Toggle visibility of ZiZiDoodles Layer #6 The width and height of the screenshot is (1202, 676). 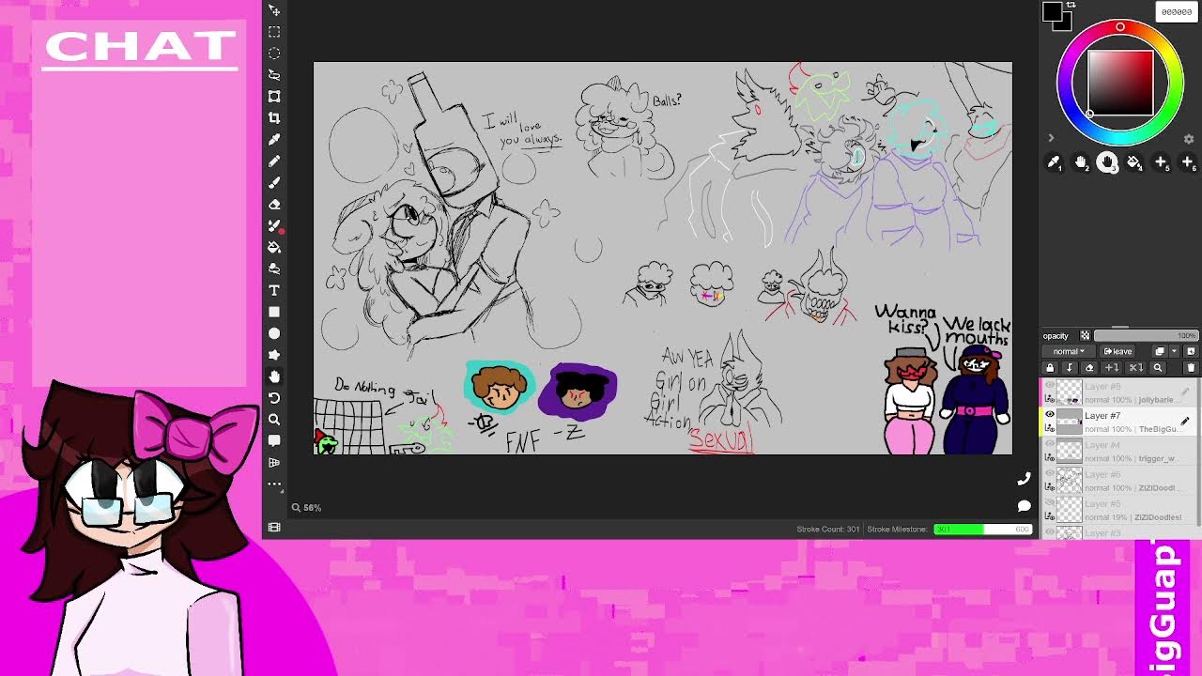(x=1050, y=473)
